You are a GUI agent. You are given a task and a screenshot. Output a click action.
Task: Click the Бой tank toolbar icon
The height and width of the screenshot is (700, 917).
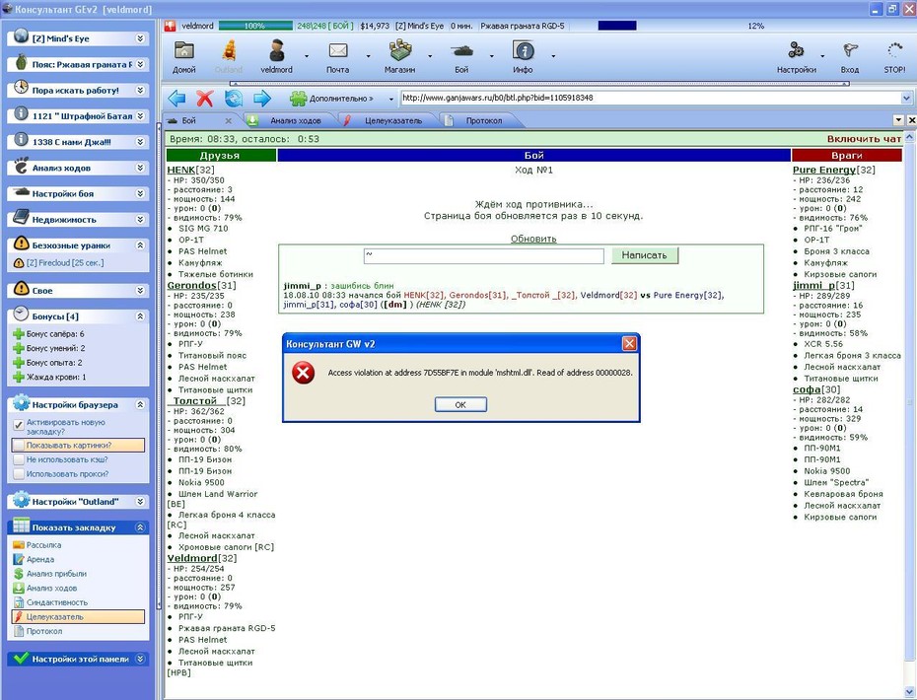[462, 51]
